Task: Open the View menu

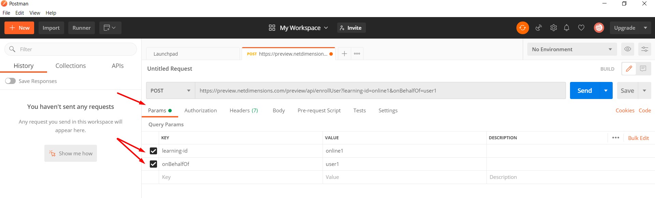Action: click(35, 13)
